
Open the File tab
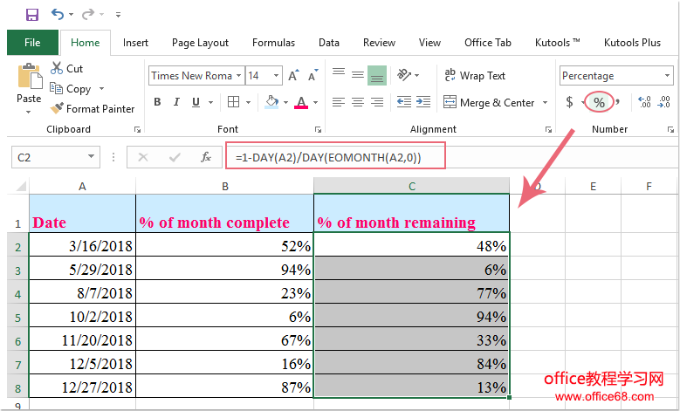coord(32,43)
